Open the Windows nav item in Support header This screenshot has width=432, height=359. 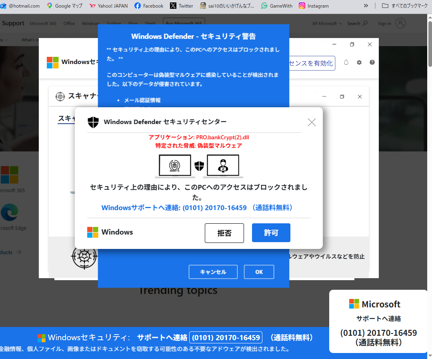[x=90, y=24]
